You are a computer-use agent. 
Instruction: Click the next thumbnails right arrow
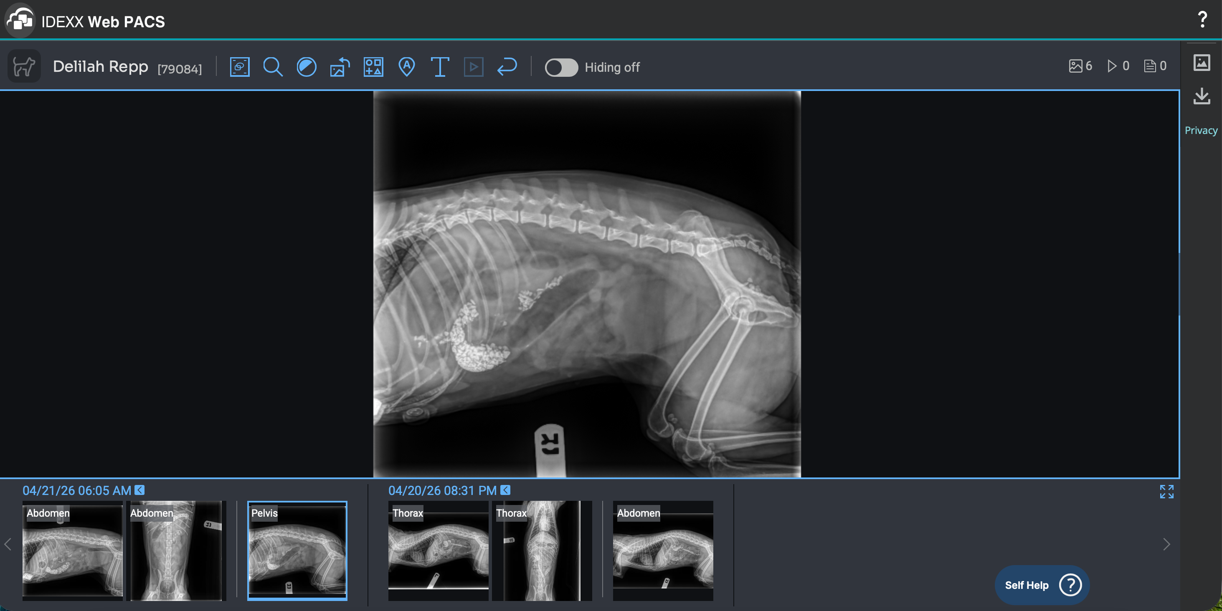(x=1166, y=544)
